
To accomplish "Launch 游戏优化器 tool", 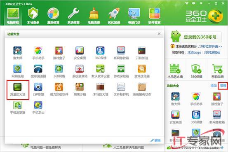I will click(142, 71).
